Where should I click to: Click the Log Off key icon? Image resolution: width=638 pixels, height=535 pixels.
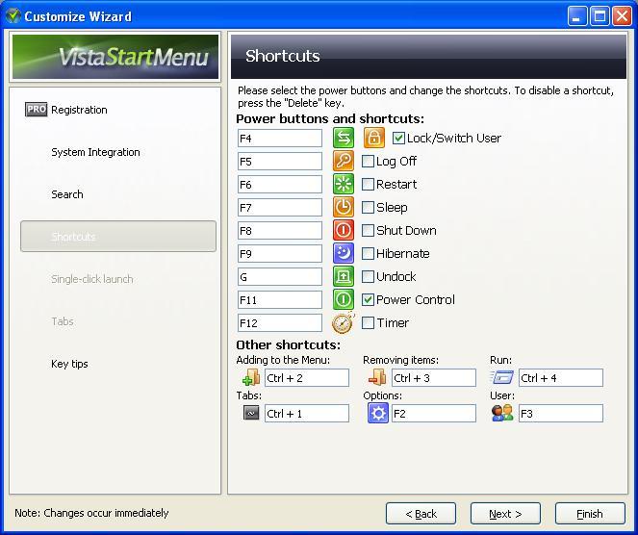click(344, 161)
